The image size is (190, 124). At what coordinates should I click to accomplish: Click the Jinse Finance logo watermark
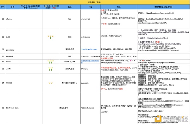171,119
